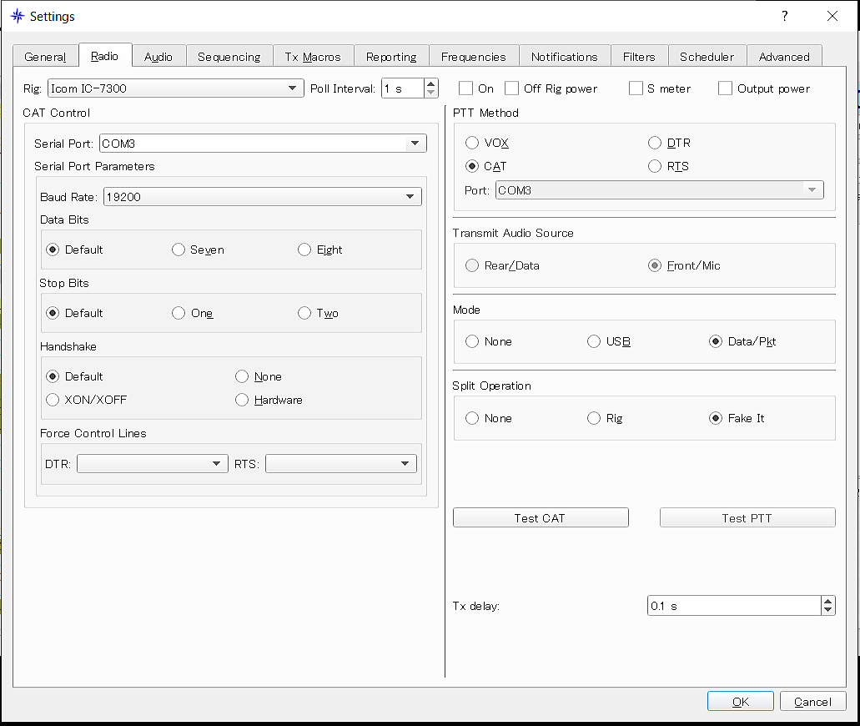This screenshot has width=860, height=726.
Task: Open the Tx Macros tab
Action: pos(313,57)
